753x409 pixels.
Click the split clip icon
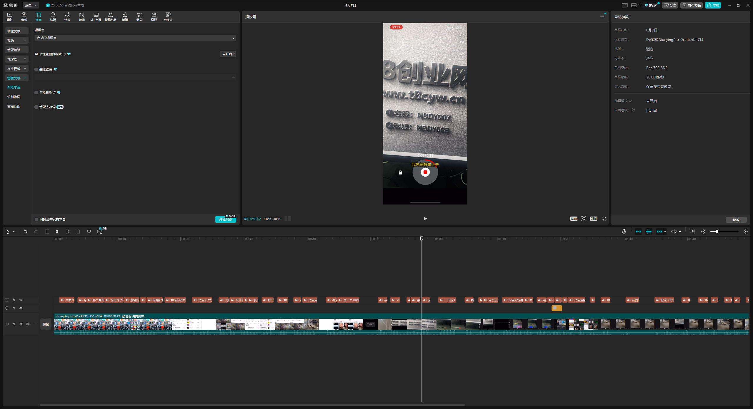click(x=46, y=232)
